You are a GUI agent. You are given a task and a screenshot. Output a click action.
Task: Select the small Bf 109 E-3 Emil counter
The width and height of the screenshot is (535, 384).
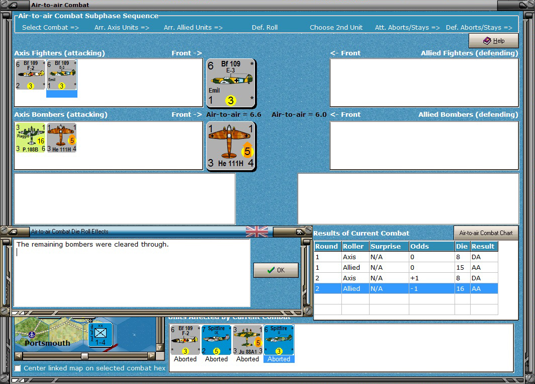(62, 75)
